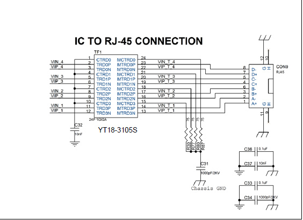The width and height of the screenshot is (303, 220).
Task: Click the CTRD0 pin name
Action: 104,60
